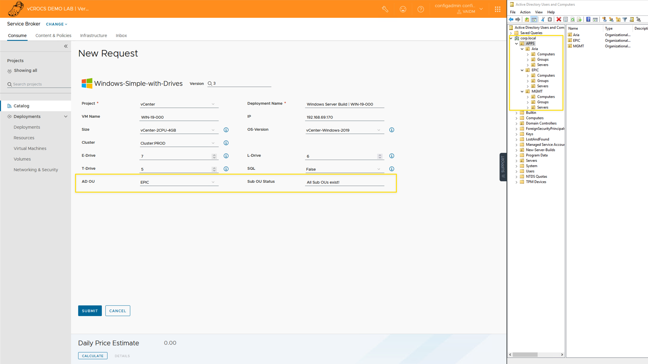
Task: Open the AD OU dropdown showing EPIC
Action: point(179,182)
